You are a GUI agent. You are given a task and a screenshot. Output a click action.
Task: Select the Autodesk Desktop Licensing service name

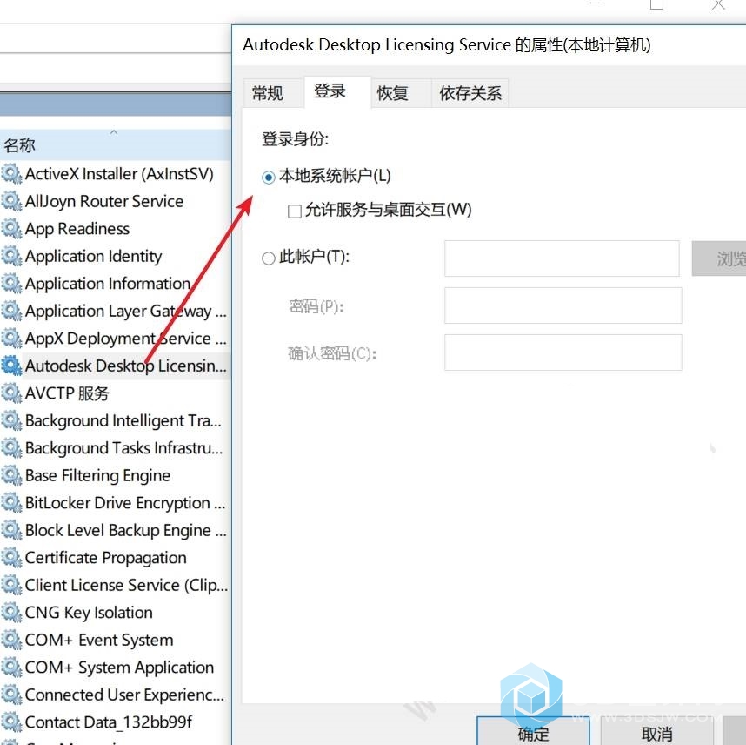(x=126, y=366)
